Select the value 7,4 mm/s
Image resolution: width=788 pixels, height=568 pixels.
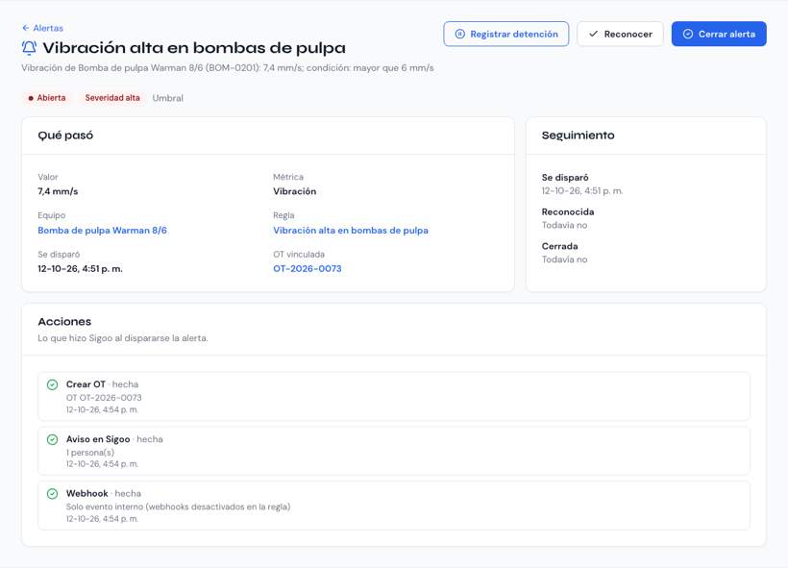[58, 191]
